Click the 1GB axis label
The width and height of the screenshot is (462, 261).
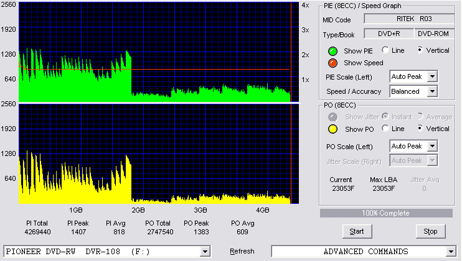(x=76, y=210)
